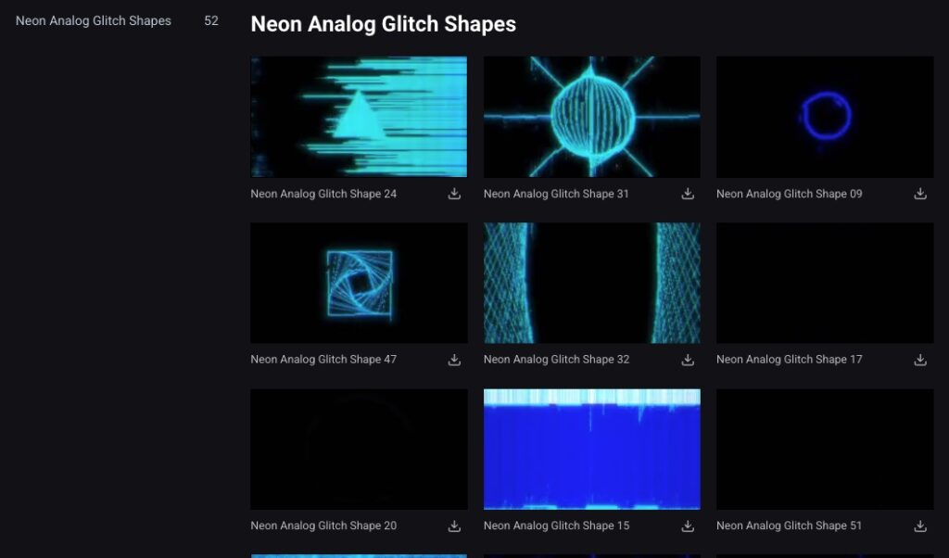This screenshot has width=949, height=558.
Task: Open the black Shape 51 thumbnail
Action: pyautogui.click(x=824, y=449)
